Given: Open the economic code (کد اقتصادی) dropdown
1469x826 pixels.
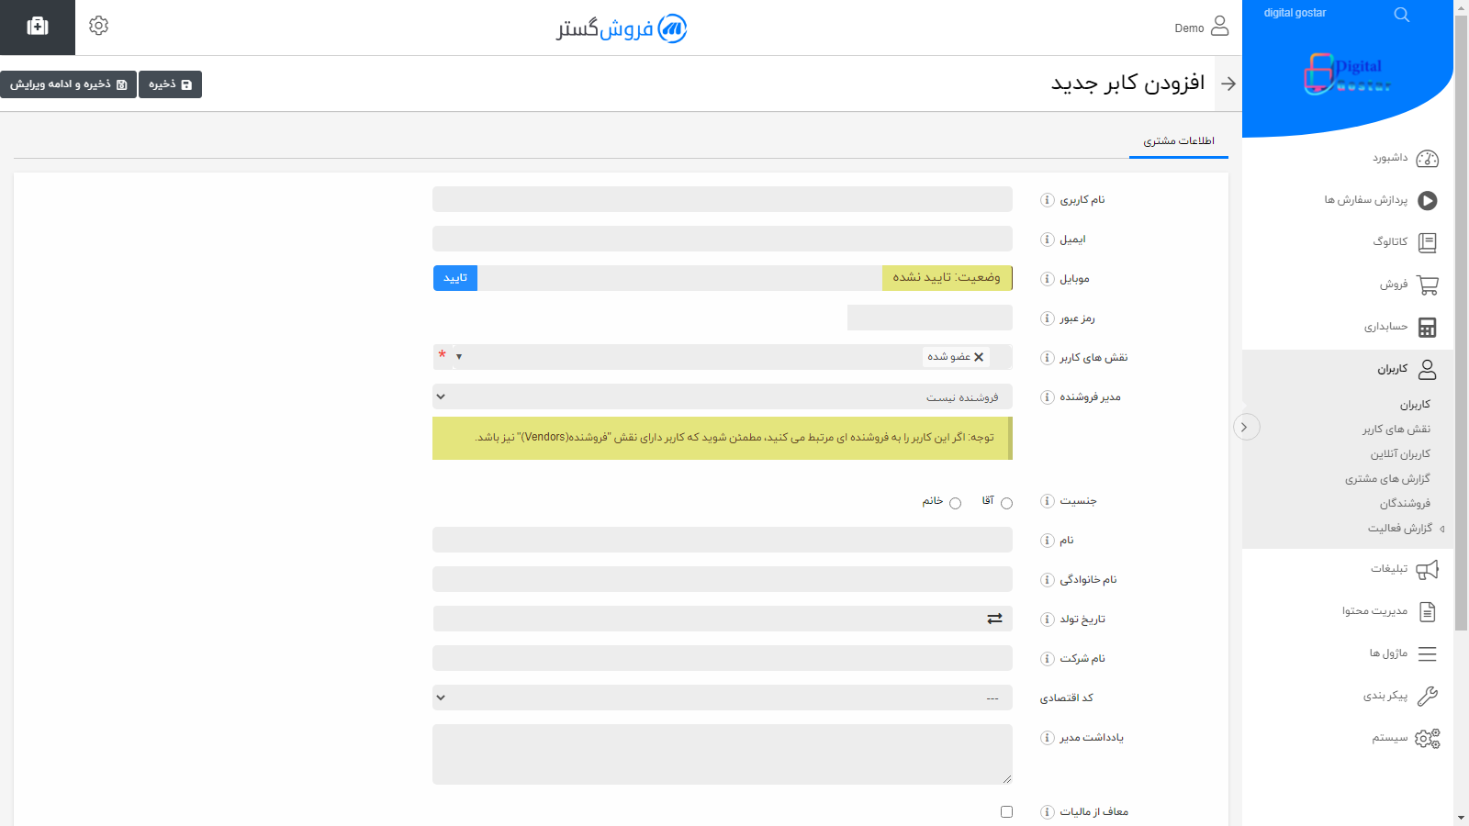Looking at the screenshot, I should click(x=722, y=698).
